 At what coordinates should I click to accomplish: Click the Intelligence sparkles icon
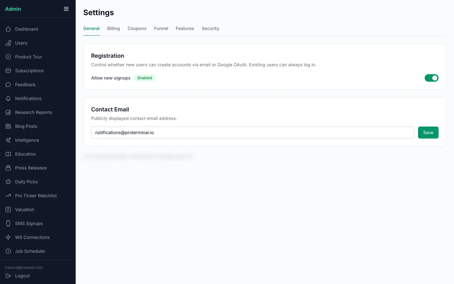coord(8,140)
